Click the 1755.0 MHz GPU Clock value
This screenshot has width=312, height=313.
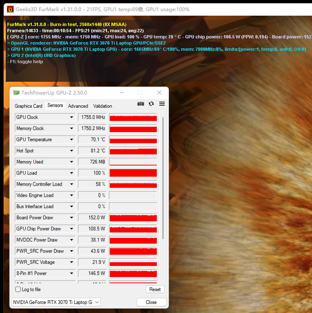(x=92, y=117)
